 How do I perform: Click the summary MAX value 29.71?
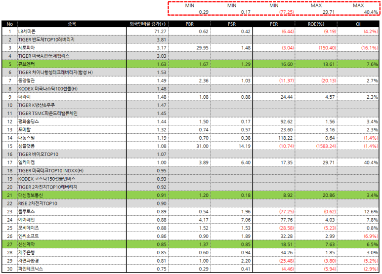pos(329,12)
